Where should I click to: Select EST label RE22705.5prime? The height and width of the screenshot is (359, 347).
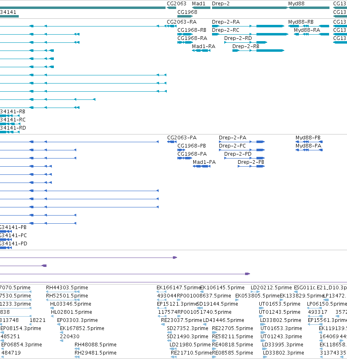(232, 328)
